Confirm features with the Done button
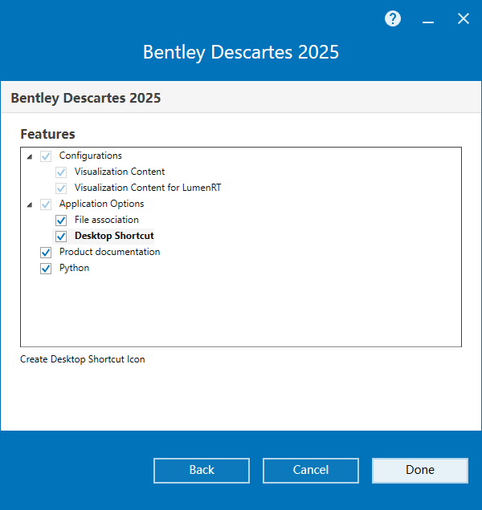Viewport: 482px width, 510px height. coord(420,471)
